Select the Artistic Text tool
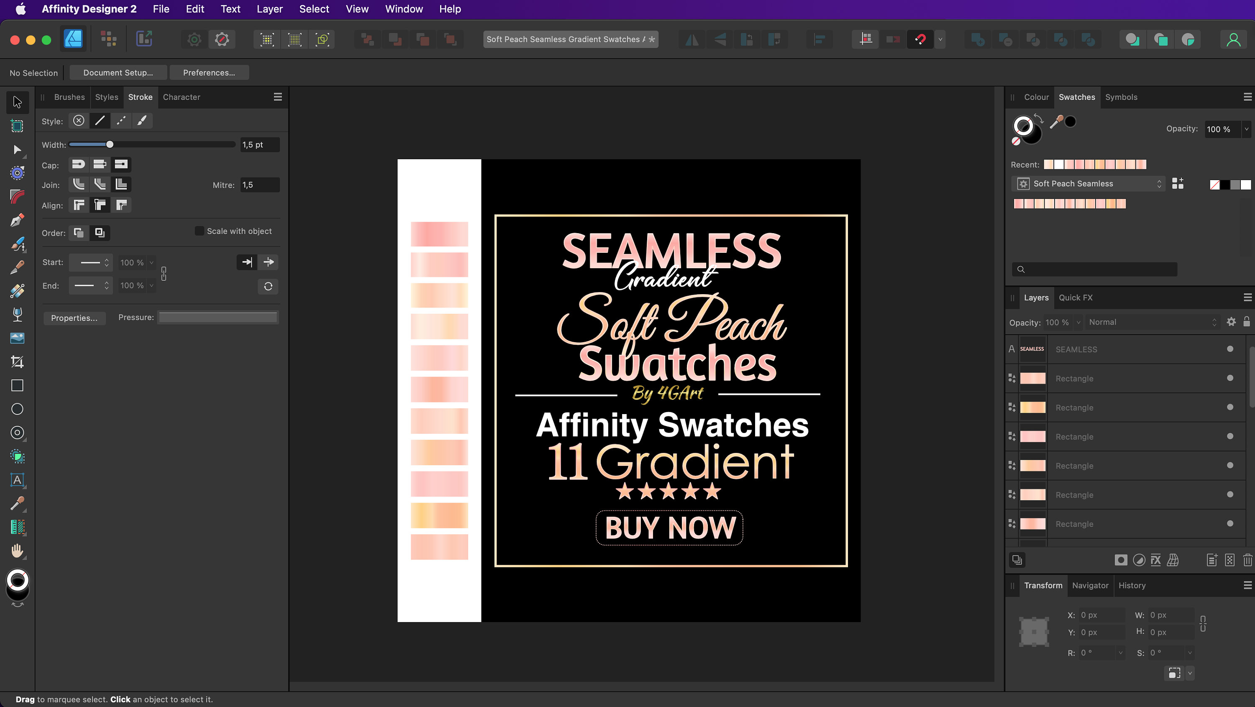This screenshot has width=1255, height=707. (17, 480)
